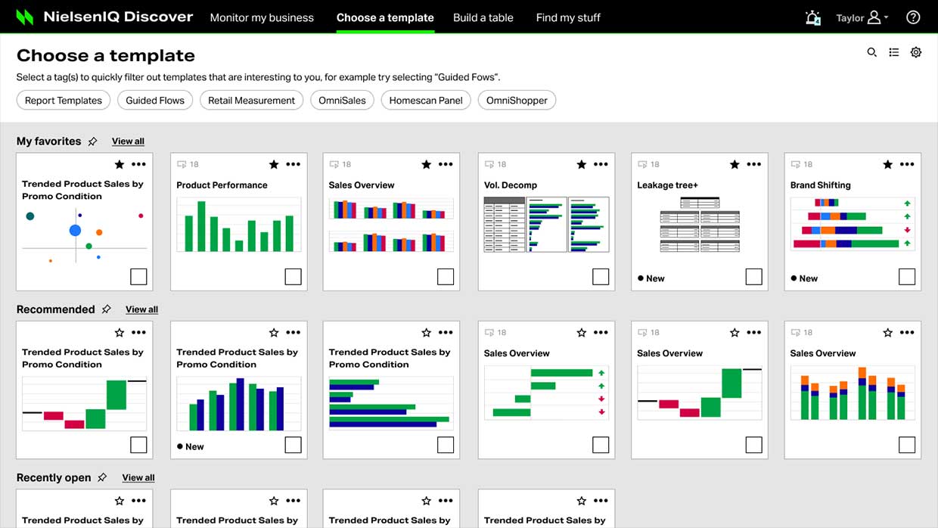Open more options on favorites Sales Overview card

point(446,164)
